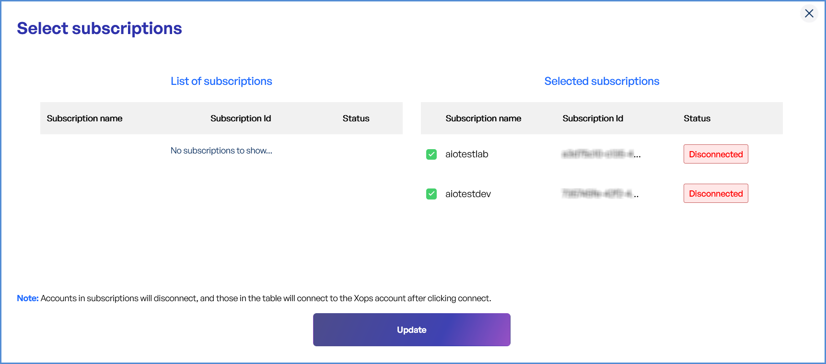Click Subscription name header in Selected subscriptions
This screenshot has height=364, width=826.
point(483,118)
